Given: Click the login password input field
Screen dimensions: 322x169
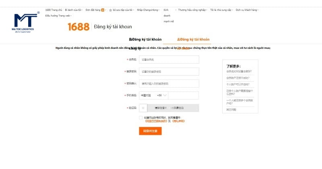Looking at the screenshot, I should (x=169, y=72).
